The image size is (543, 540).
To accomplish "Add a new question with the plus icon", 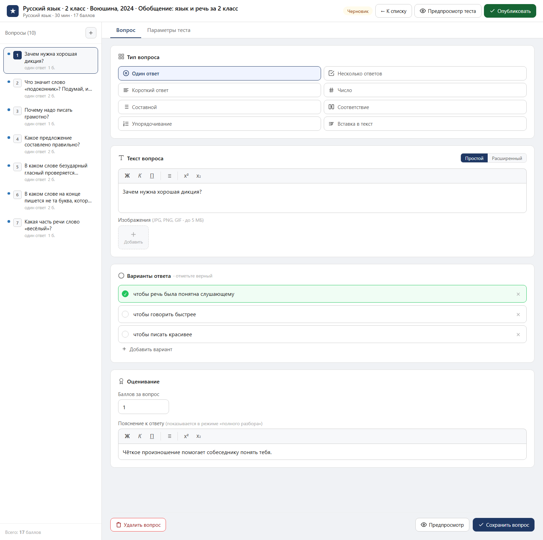I will tap(91, 33).
